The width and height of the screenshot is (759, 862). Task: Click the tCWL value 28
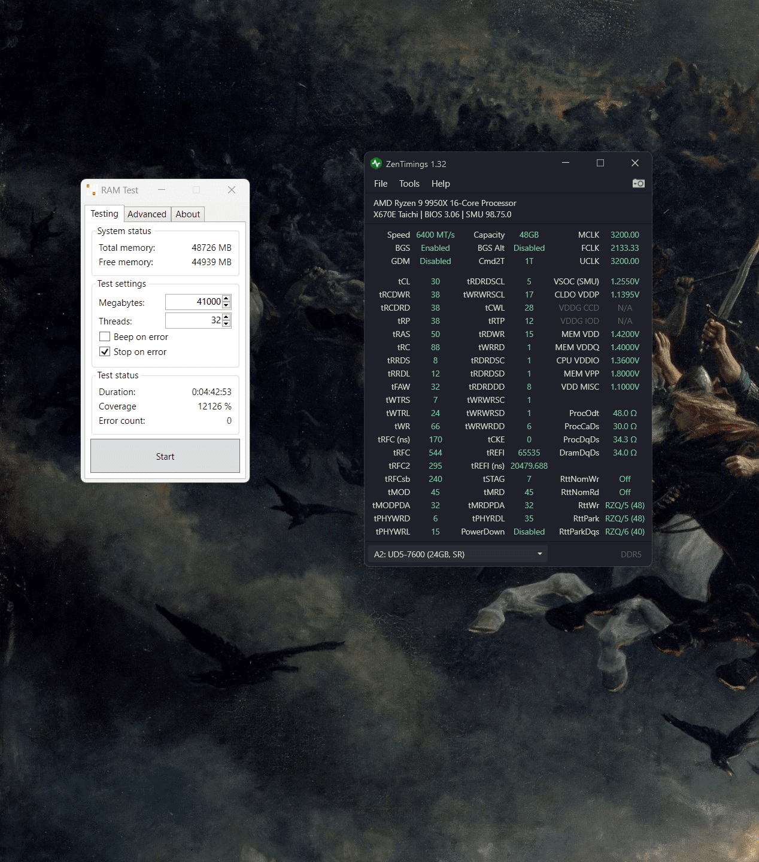coord(529,308)
